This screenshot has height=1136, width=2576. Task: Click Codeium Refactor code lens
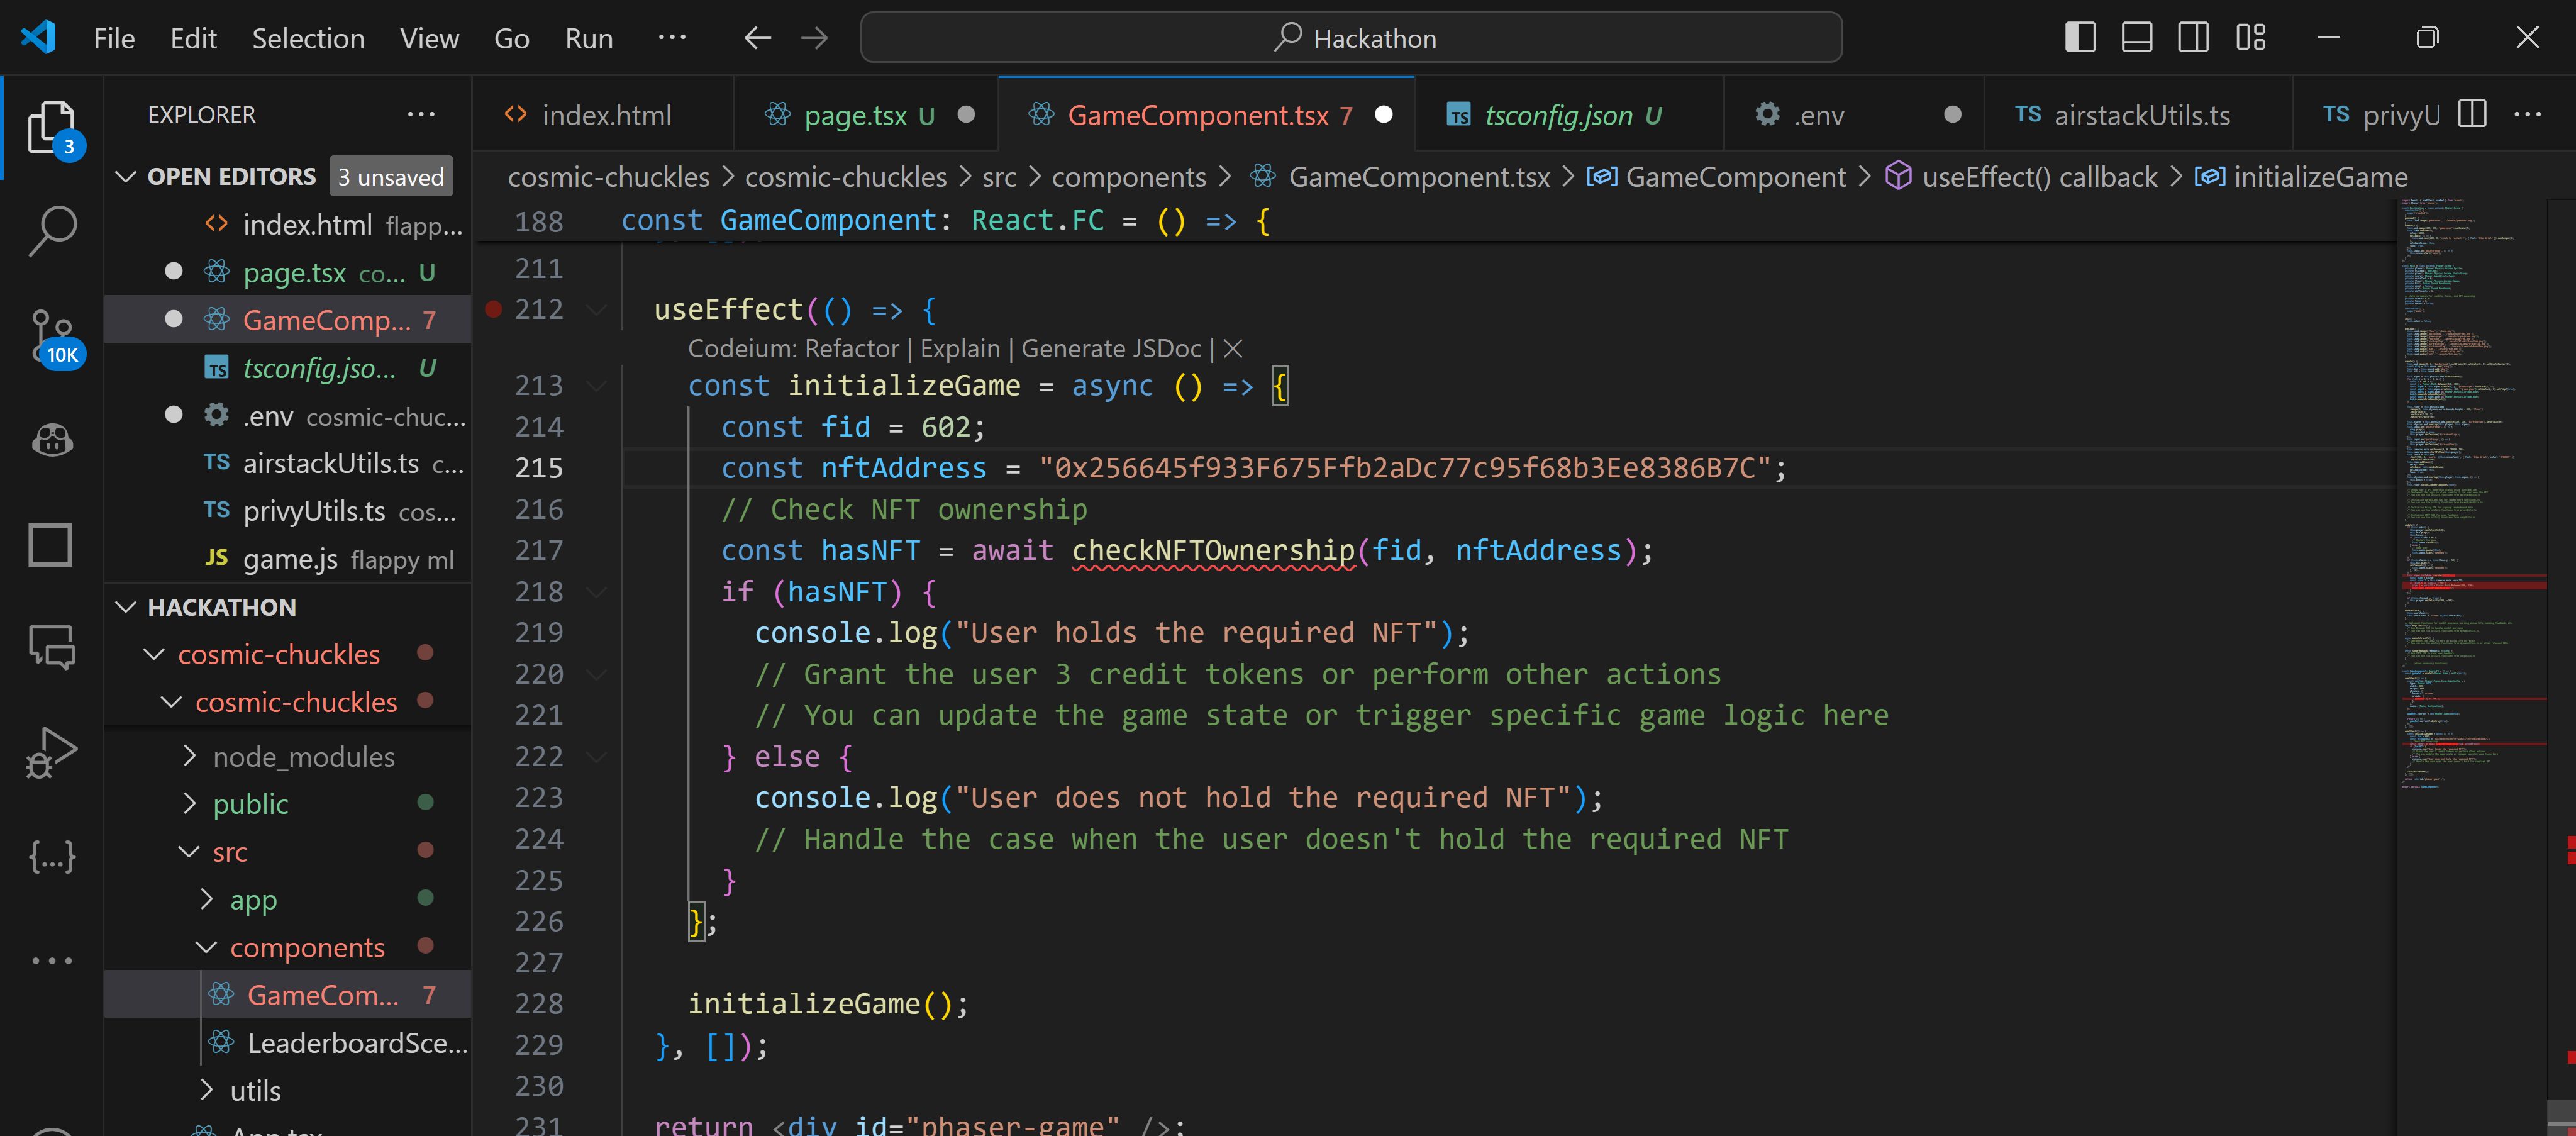852,348
